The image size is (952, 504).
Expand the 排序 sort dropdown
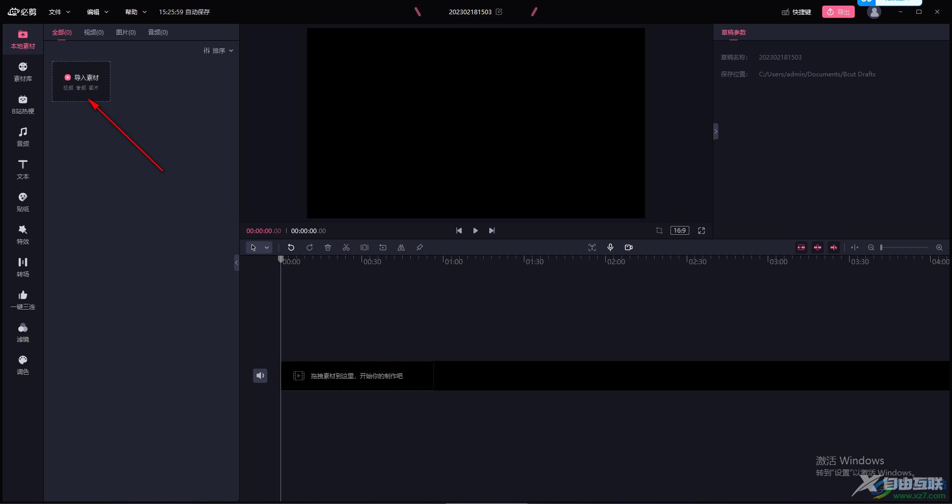[x=218, y=50]
